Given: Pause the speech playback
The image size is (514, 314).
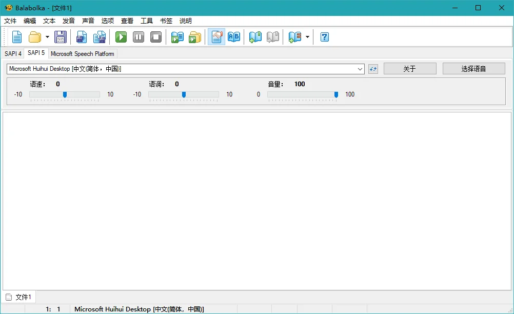Looking at the screenshot, I should point(139,37).
